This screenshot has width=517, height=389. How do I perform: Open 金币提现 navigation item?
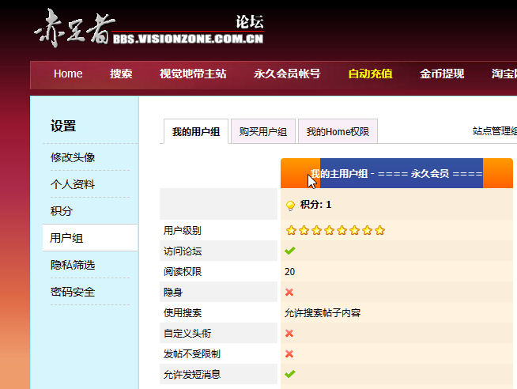coord(442,74)
